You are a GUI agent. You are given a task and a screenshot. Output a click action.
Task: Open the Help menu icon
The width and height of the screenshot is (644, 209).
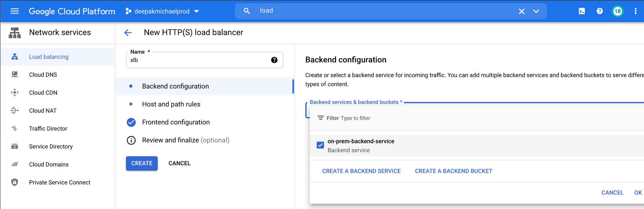coord(600,11)
